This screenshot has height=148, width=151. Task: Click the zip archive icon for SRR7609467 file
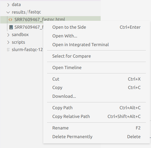coord(11,27)
